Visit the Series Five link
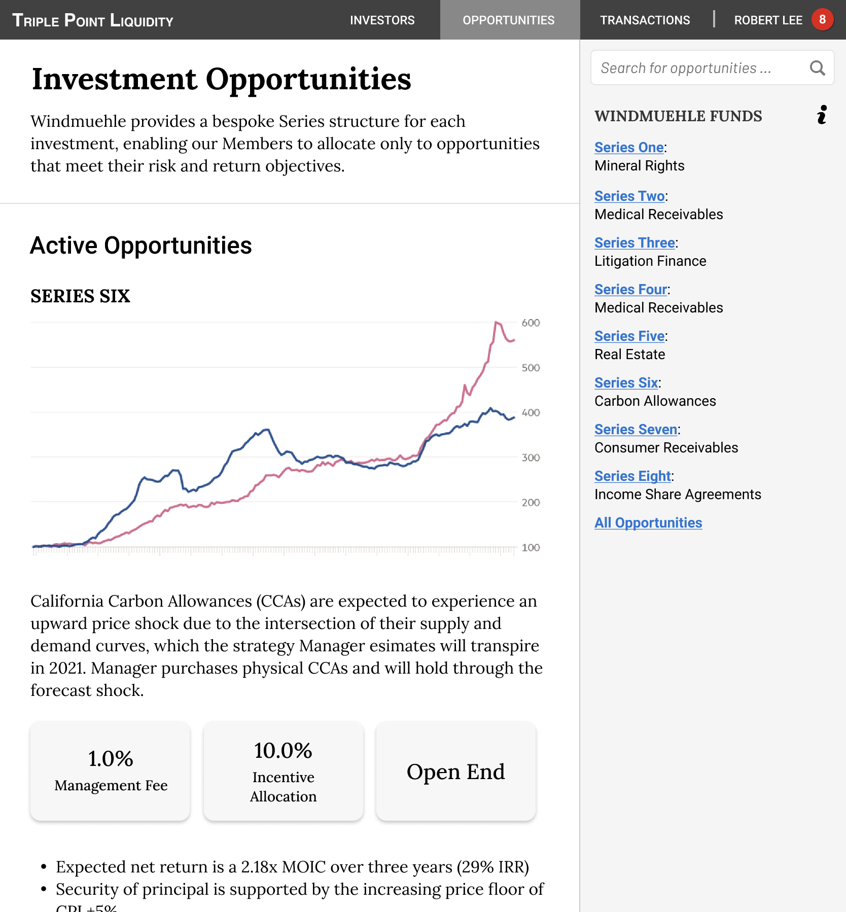Screen dimensions: 846x912 click(x=629, y=336)
